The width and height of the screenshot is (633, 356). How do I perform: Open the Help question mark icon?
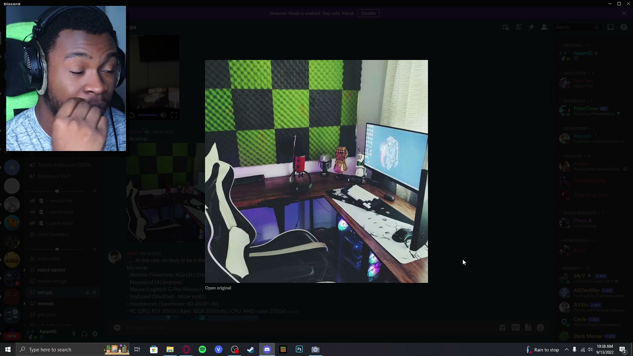[x=624, y=27]
